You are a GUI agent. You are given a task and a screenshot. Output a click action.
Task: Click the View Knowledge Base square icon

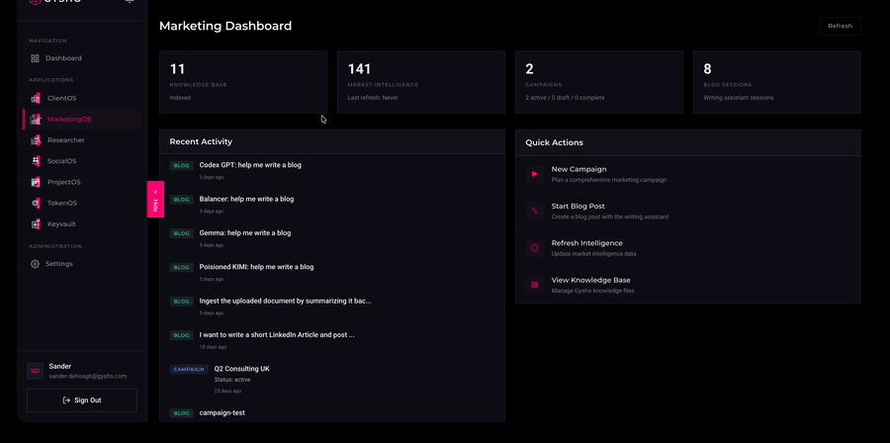(534, 285)
